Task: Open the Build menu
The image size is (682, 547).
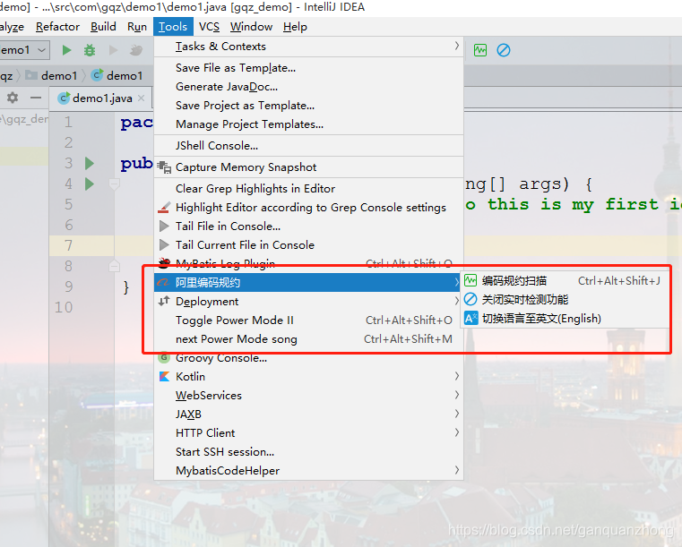Action: point(103,27)
